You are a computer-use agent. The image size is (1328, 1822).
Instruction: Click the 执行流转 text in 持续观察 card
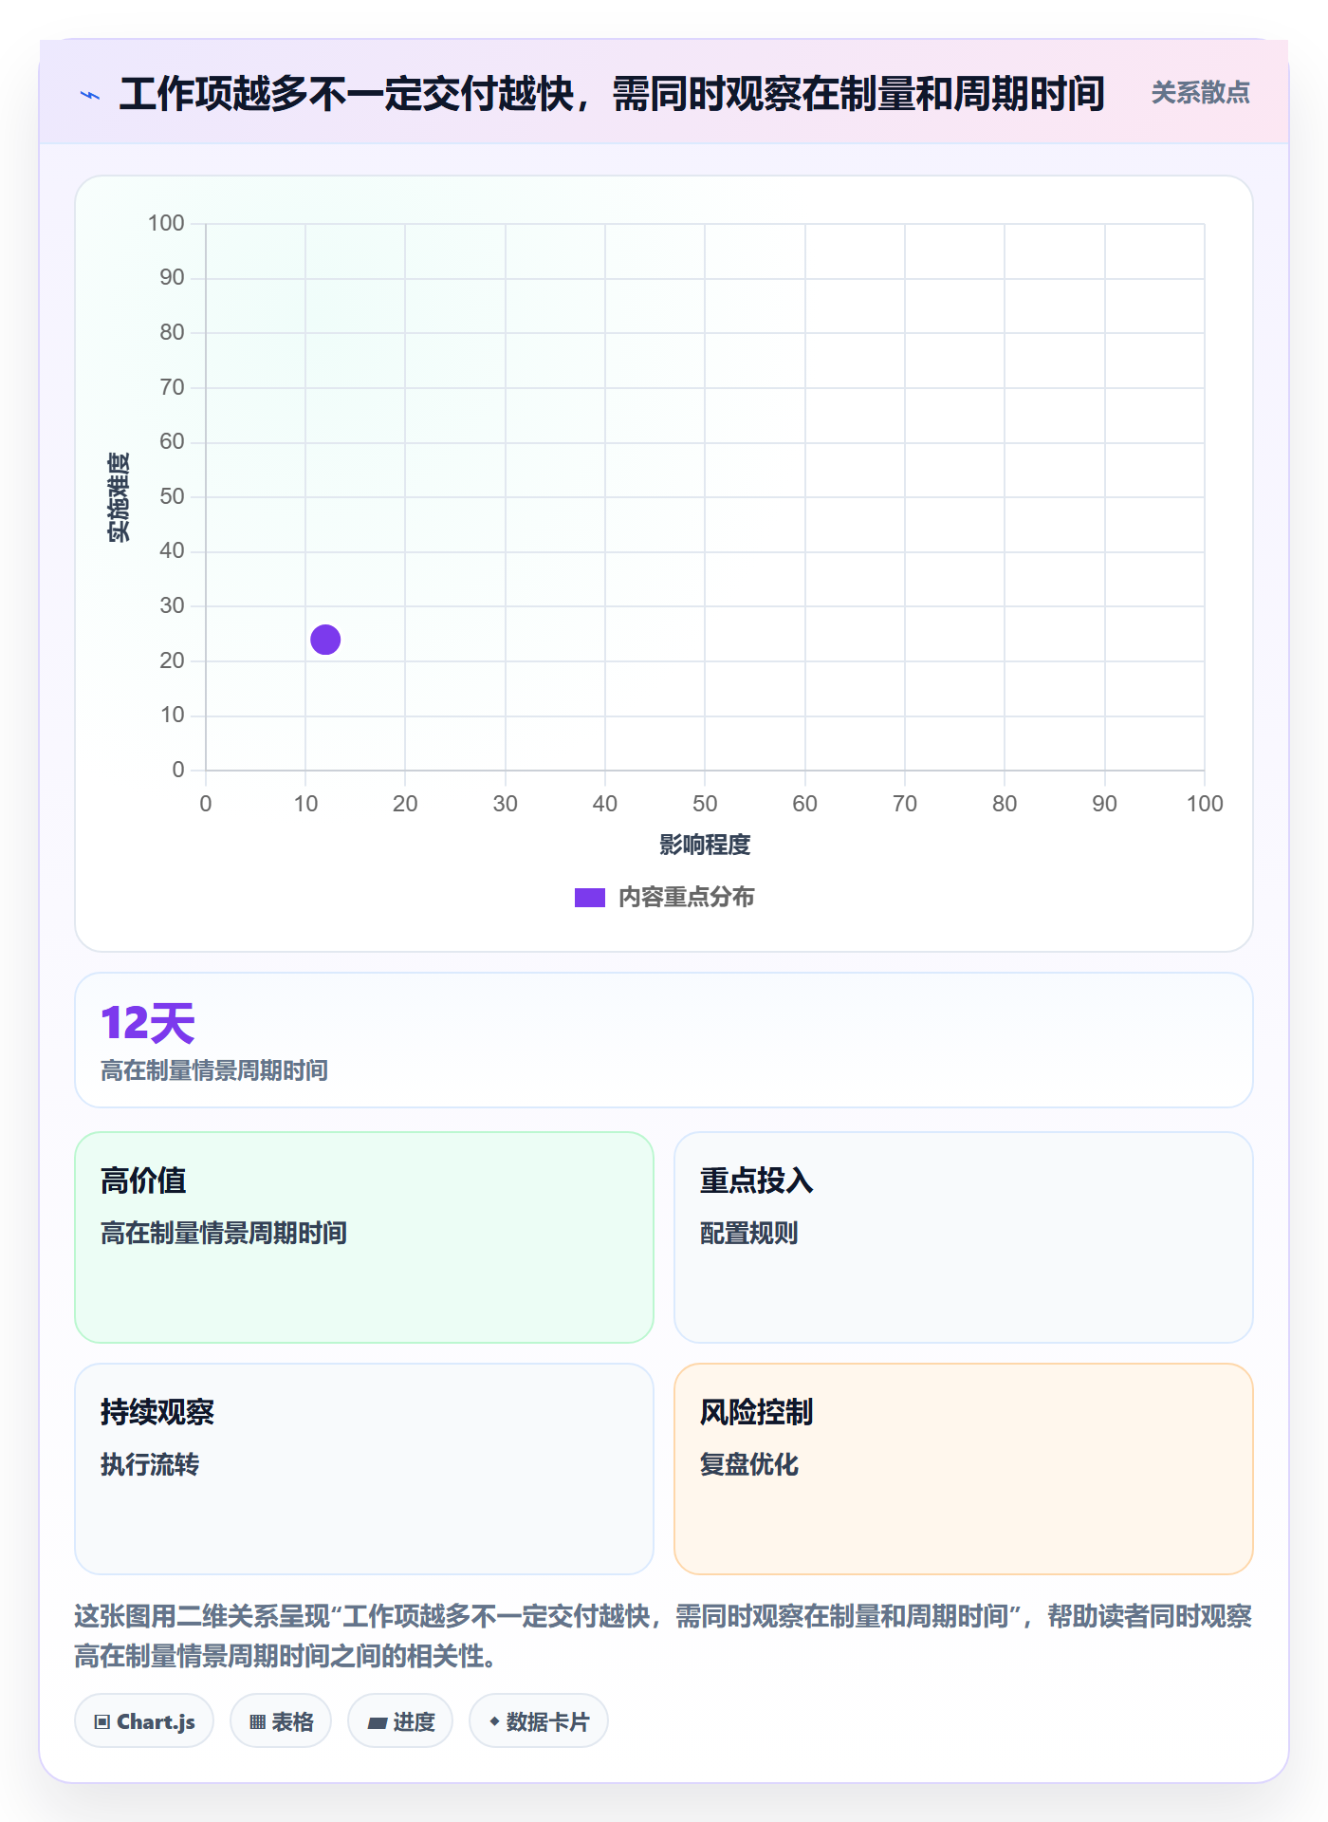tap(150, 1464)
